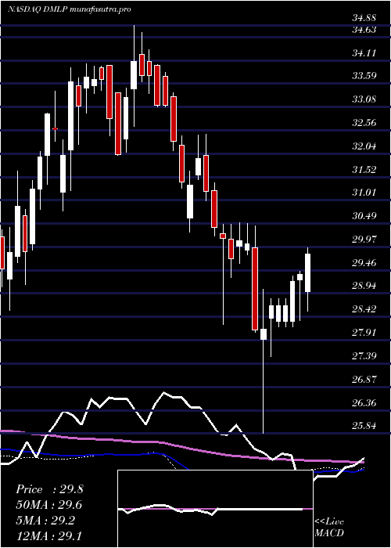Click the 30.49 price axis label
This screenshot has width=391, height=548.
[364, 216]
